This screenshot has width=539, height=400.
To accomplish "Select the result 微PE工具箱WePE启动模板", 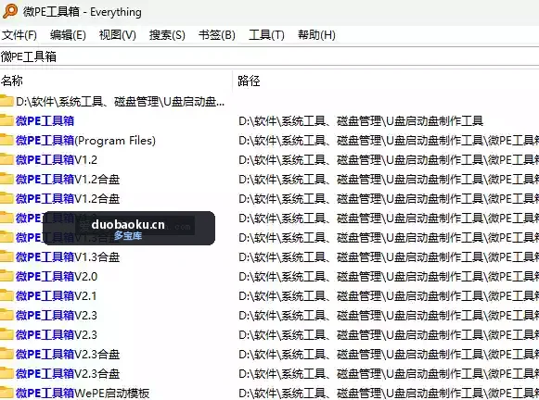I will pyautogui.click(x=83, y=394).
